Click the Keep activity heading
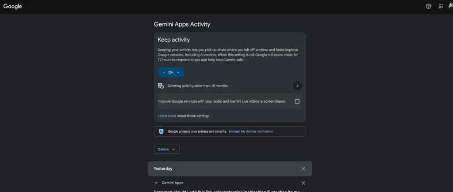This screenshot has height=192, width=453. point(173,40)
